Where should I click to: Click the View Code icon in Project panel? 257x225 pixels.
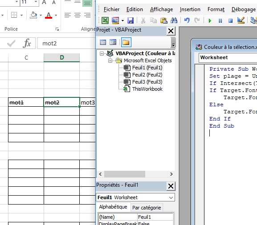tap(103, 42)
